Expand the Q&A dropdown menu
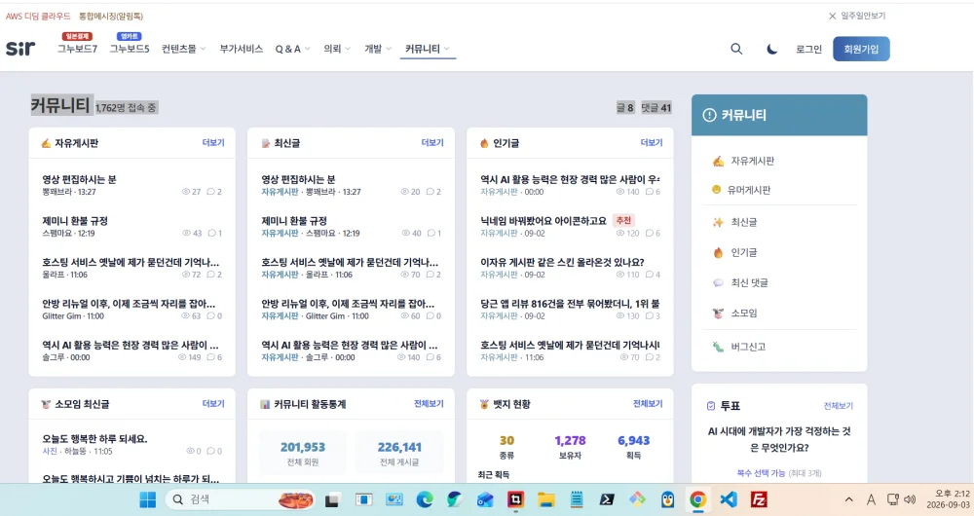 292,49
